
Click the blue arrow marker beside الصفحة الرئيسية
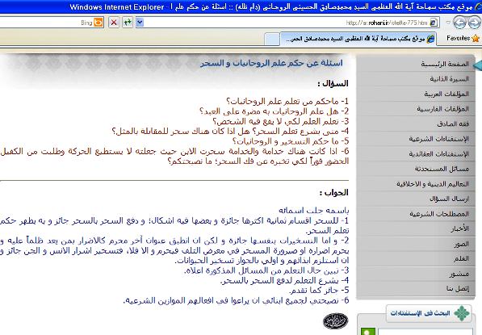[x=477, y=65]
